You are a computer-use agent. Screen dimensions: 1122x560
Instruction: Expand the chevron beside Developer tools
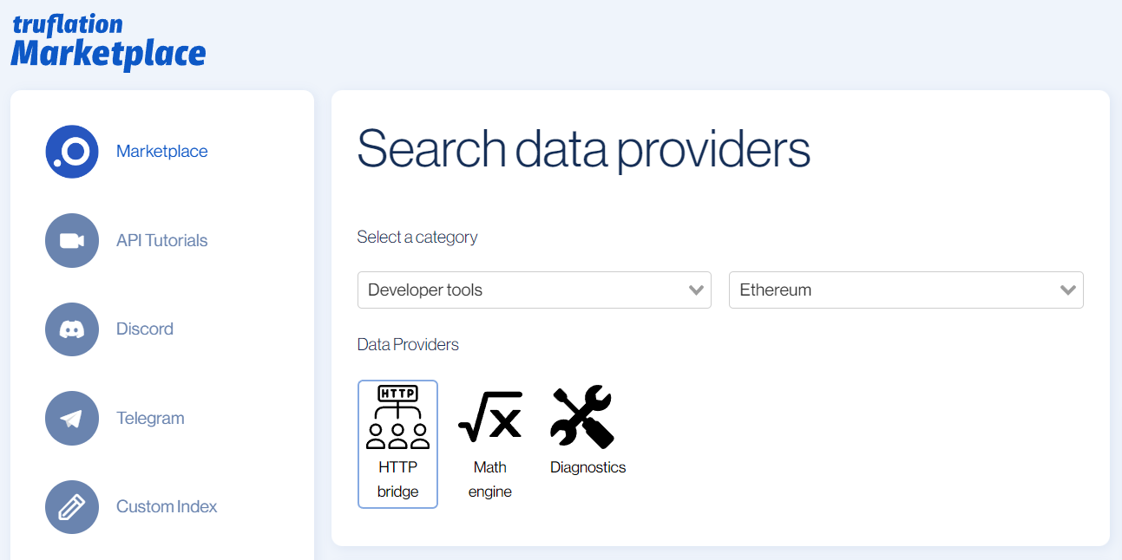point(696,290)
